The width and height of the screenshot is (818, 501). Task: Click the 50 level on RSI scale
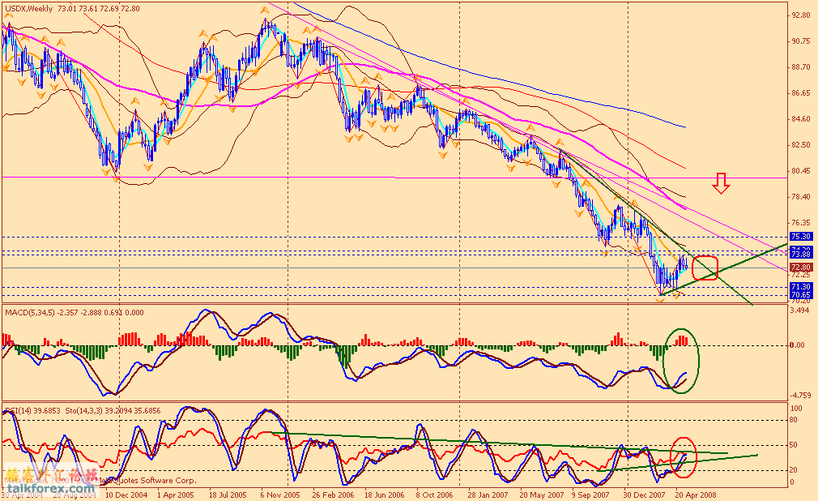[794, 445]
